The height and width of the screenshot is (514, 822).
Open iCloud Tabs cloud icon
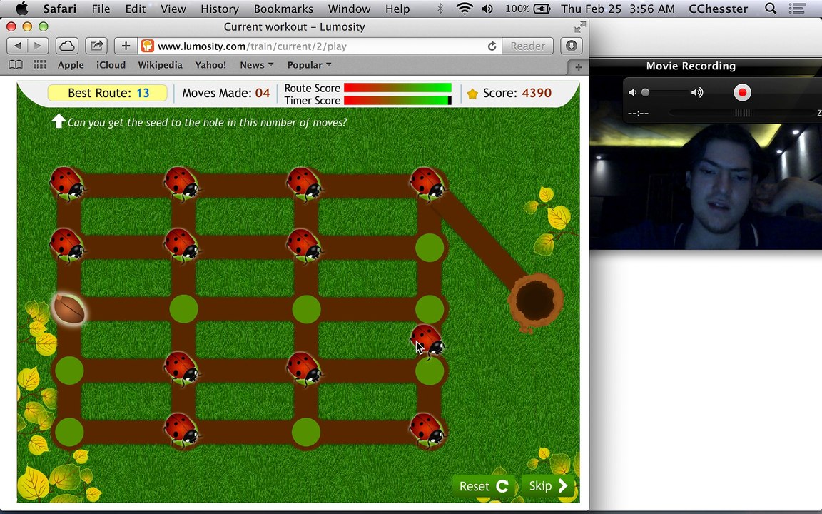click(67, 46)
